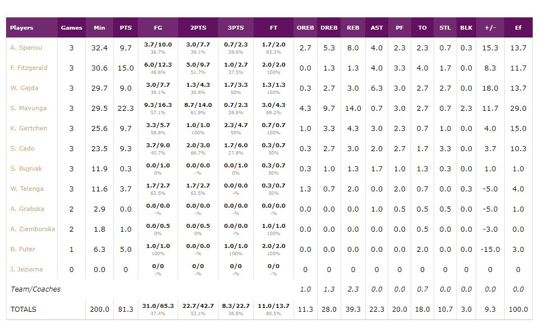Sort table by PTS column header
The image size is (540, 328).
pos(125,27)
